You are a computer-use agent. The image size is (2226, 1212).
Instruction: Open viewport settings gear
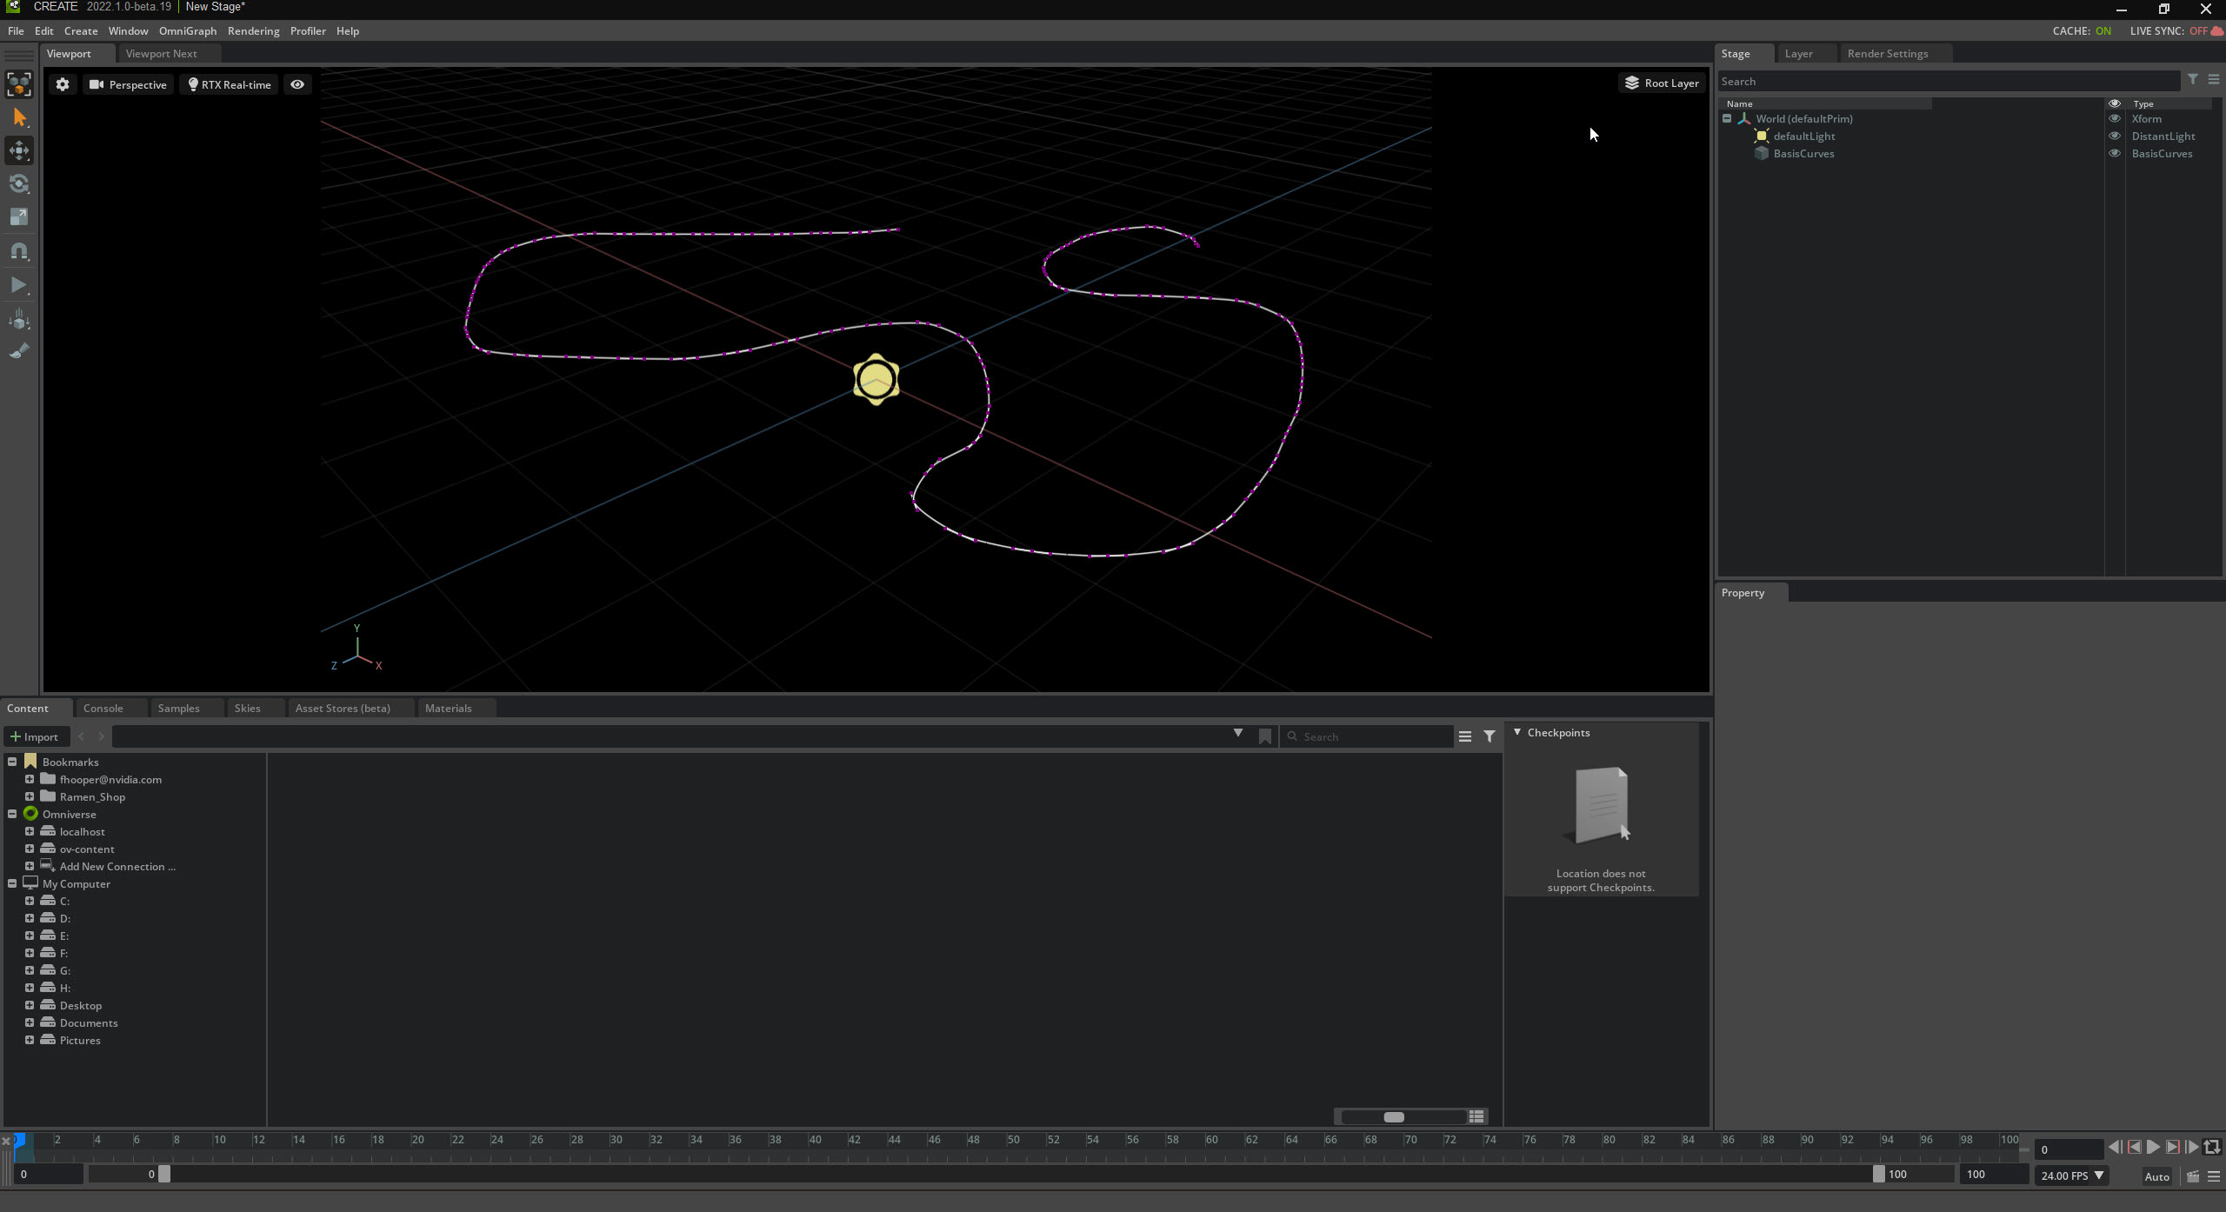click(63, 84)
